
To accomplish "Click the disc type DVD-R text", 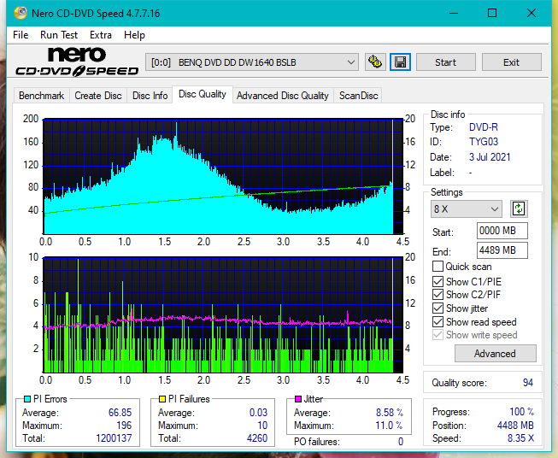I will coord(484,127).
